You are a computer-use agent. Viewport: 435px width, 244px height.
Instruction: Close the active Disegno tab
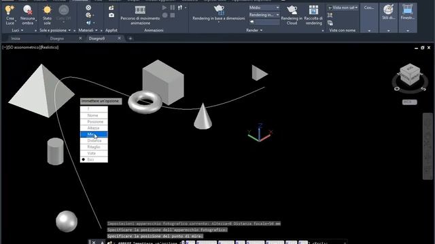tap(120, 39)
